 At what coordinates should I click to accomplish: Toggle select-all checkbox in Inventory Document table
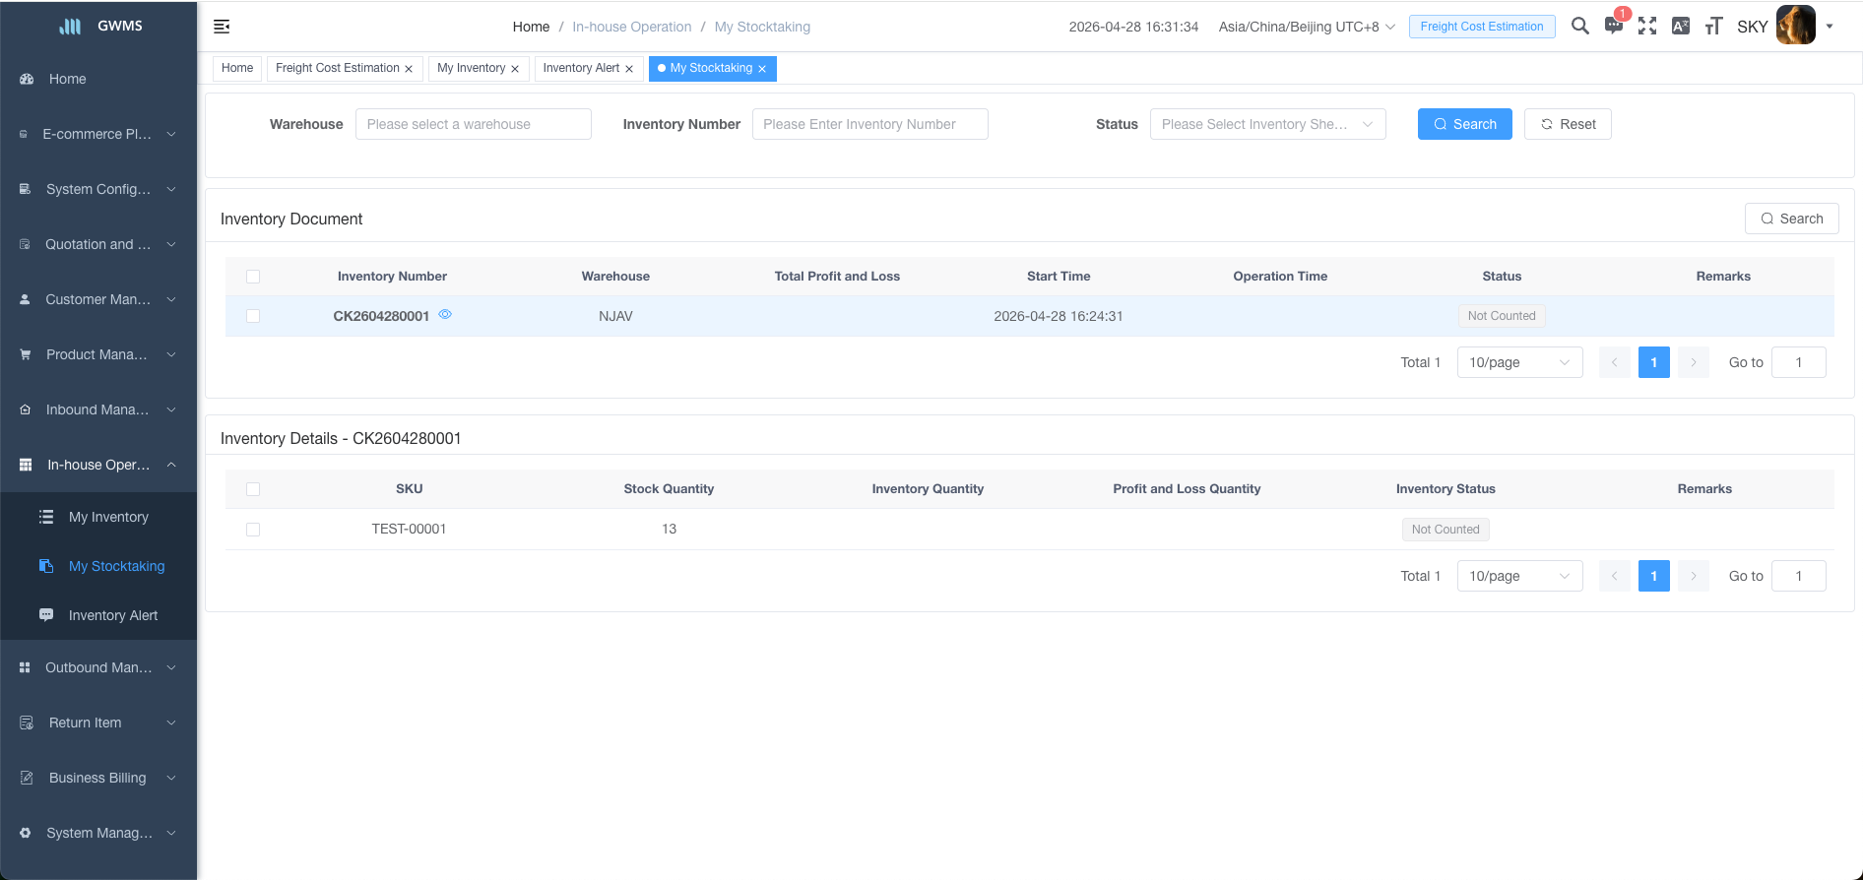tap(253, 277)
